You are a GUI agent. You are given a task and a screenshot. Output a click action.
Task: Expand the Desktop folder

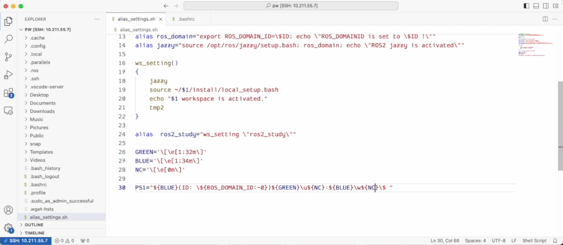pyautogui.click(x=61, y=95)
